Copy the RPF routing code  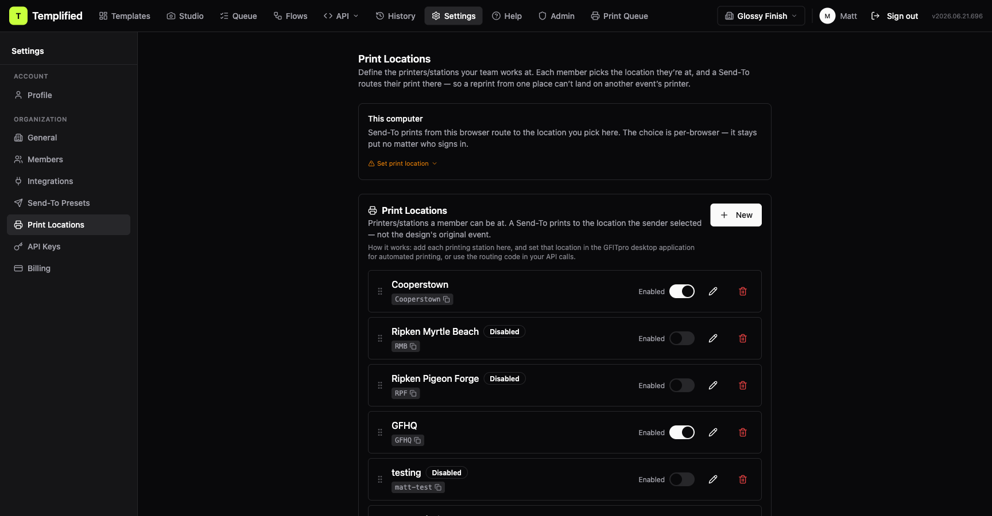pyautogui.click(x=413, y=393)
